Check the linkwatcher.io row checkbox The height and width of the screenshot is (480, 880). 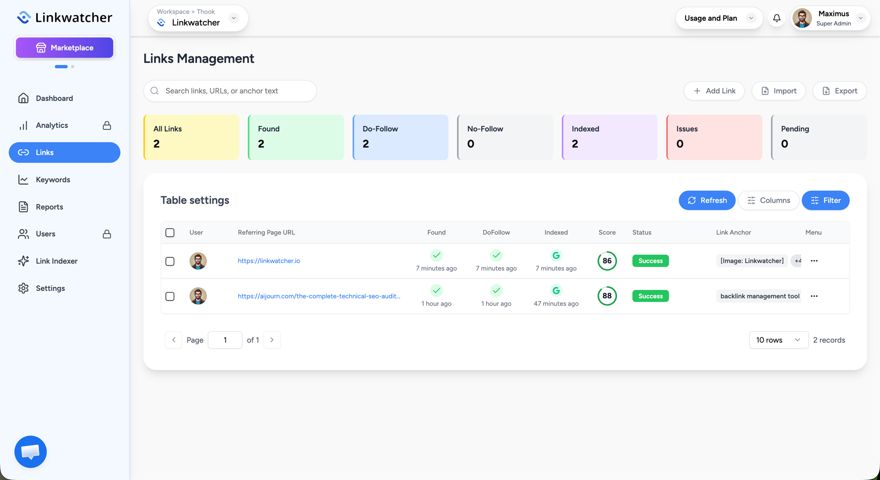(x=170, y=261)
